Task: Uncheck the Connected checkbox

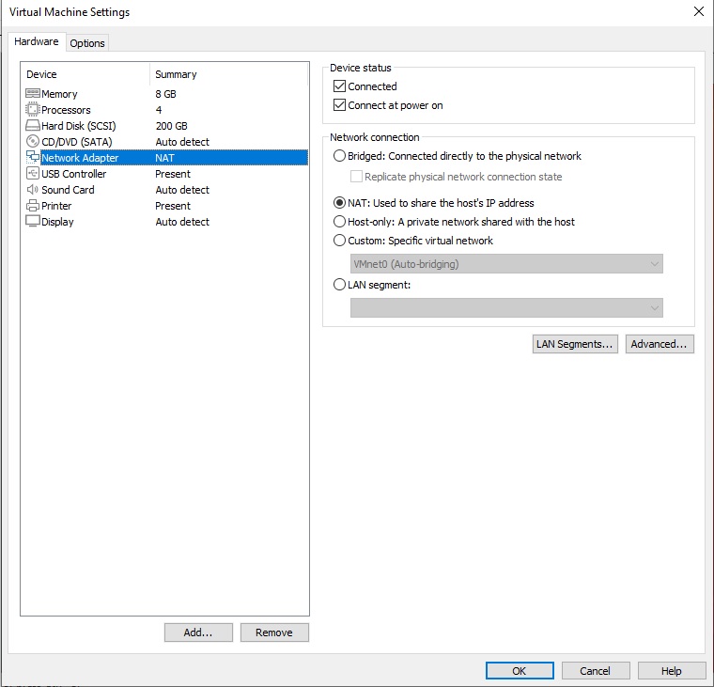Action: 339,86
